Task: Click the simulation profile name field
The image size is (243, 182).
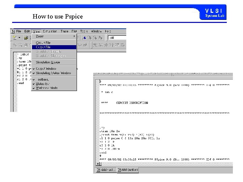Action: tap(117, 38)
